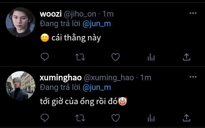View analytics for woozi's tweet
Viewport: 205px width, 128px height.
pyautogui.click(x=151, y=57)
